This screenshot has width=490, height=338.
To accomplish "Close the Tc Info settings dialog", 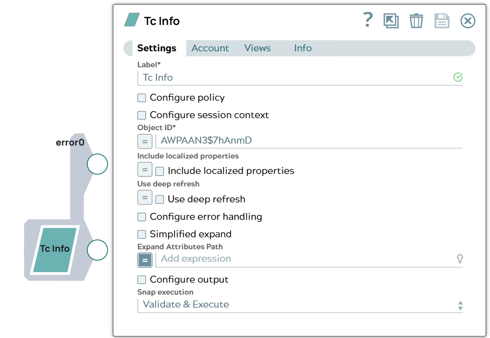I will click(468, 21).
